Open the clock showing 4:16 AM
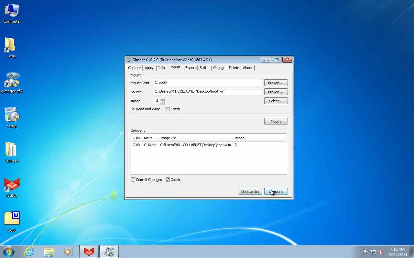 point(398,252)
